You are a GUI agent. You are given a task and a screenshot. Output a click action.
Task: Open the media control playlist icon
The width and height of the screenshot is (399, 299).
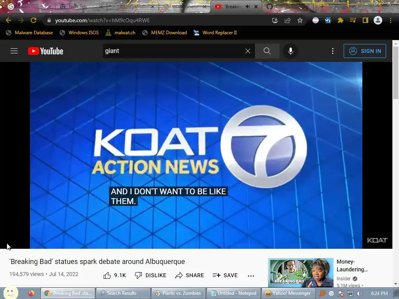tap(353, 20)
